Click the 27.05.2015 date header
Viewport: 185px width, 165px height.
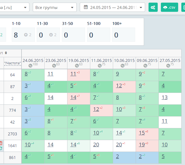pyautogui.click(x=170, y=61)
